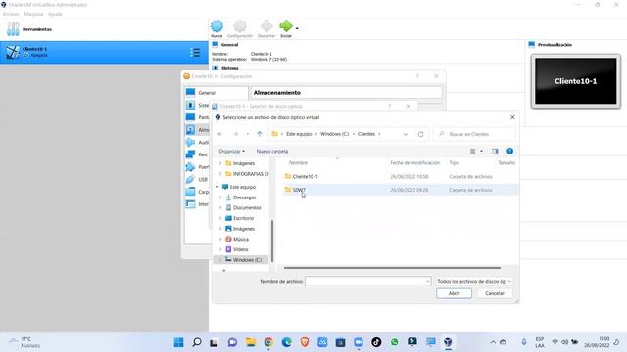
Task: Refresh the Clientes folder view
Action: (420, 134)
